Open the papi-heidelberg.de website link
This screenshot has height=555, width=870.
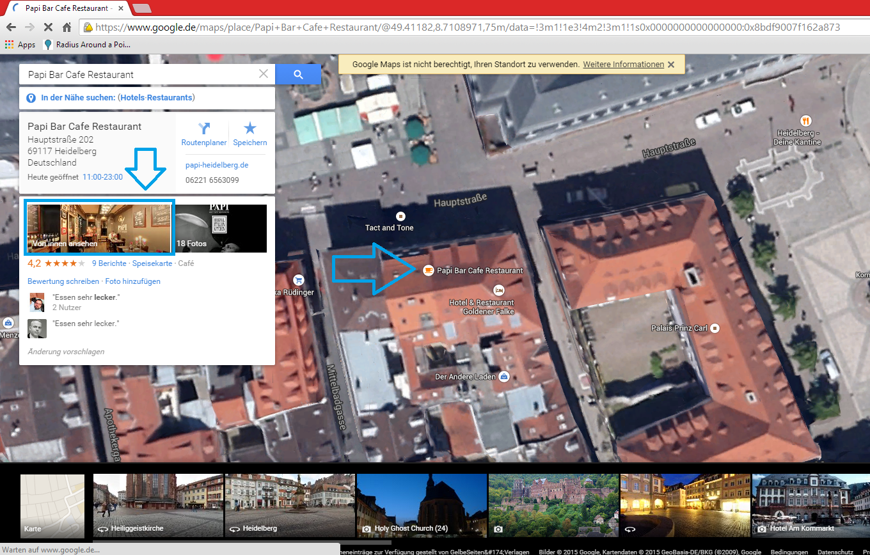coord(217,165)
